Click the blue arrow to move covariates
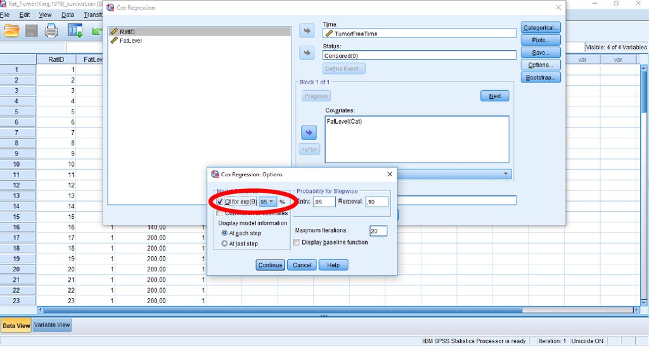 pyautogui.click(x=309, y=133)
